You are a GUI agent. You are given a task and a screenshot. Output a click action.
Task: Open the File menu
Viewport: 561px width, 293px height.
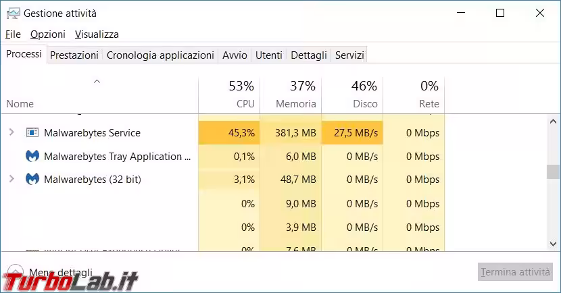coord(13,34)
